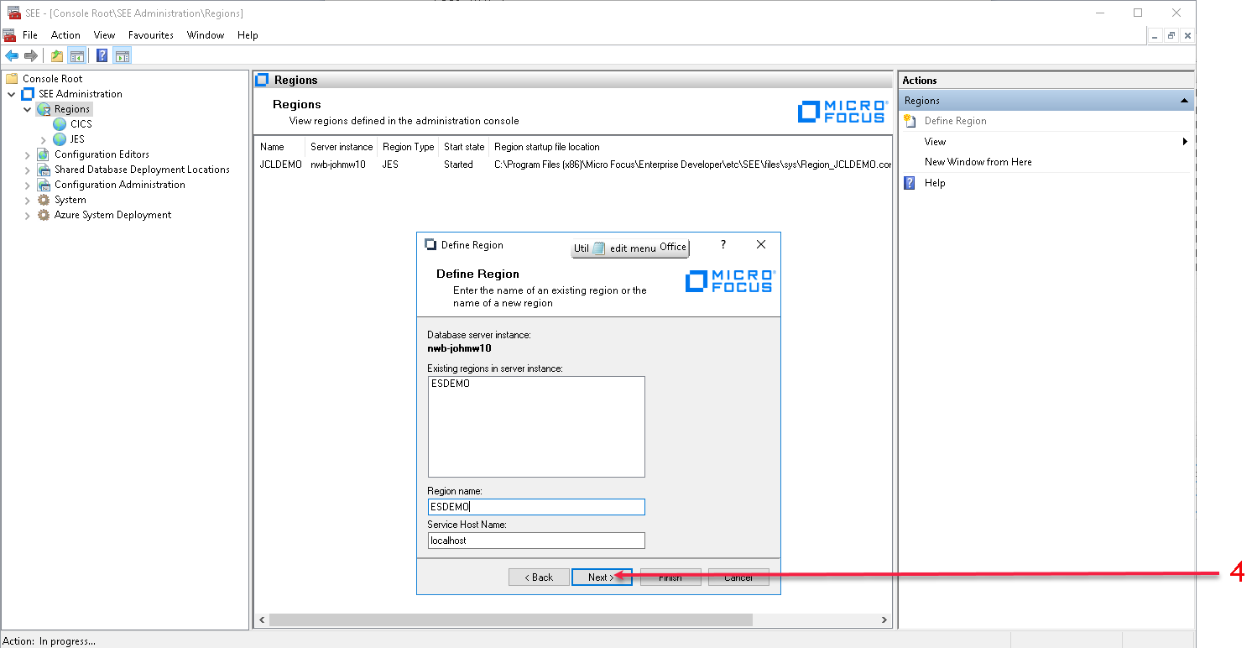Select the JCLDEMO row in Regions list
Image resolution: width=1252 pixels, height=648 pixels.
(x=280, y=165)
